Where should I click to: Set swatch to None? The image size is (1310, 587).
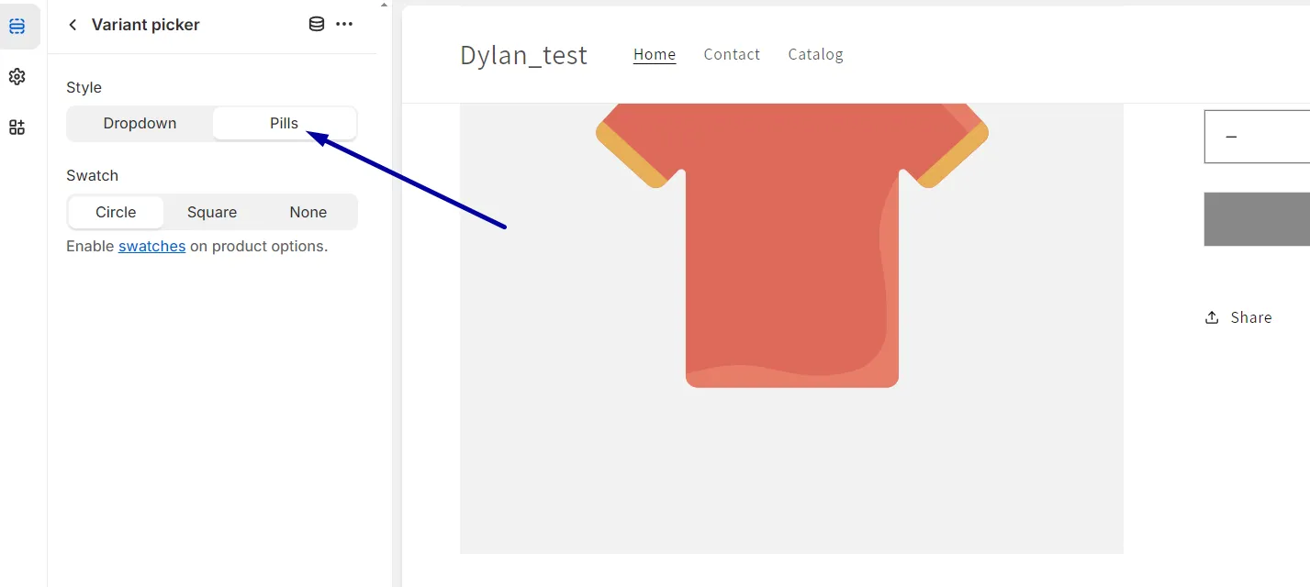click(308, 212)
